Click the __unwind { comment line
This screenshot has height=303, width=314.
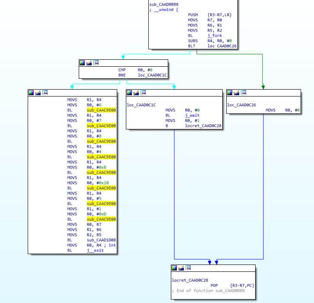(x=164, y=10)
